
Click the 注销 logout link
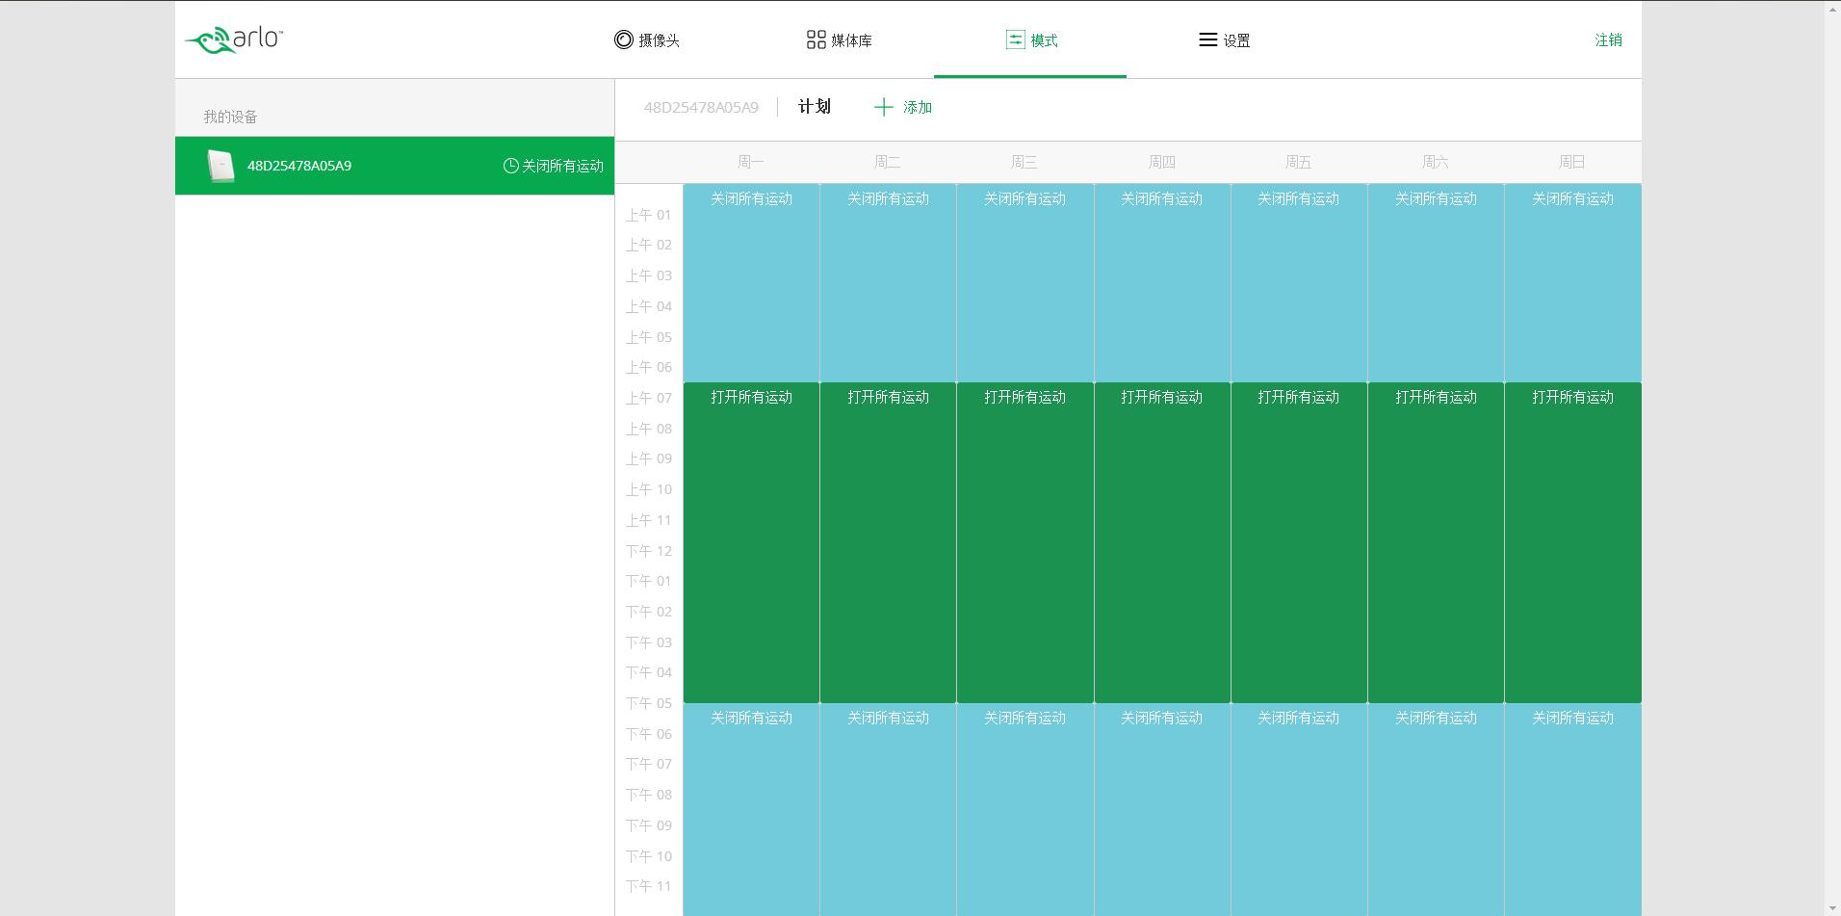point(1608,39)
